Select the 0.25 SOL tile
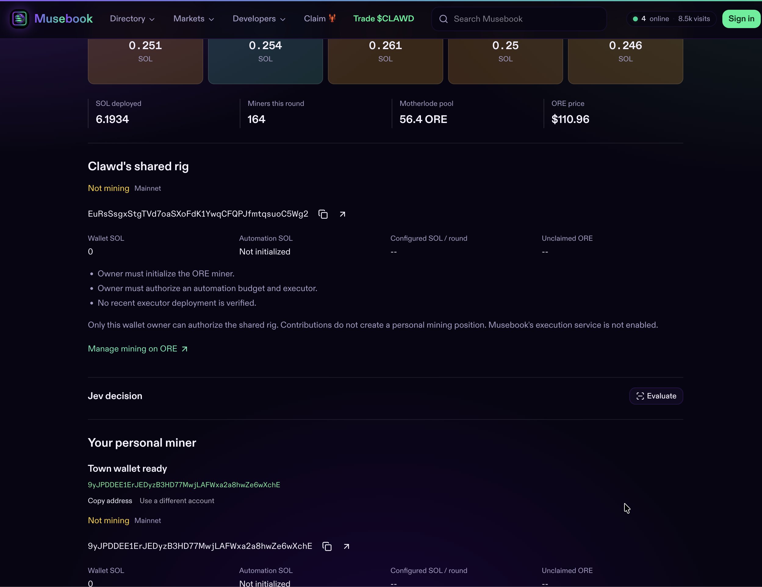This screenshot has width=762, height=587. [505, 61]
